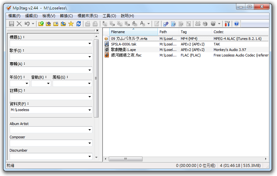Click the Open playlist folder icon

(x=56, y=24)
